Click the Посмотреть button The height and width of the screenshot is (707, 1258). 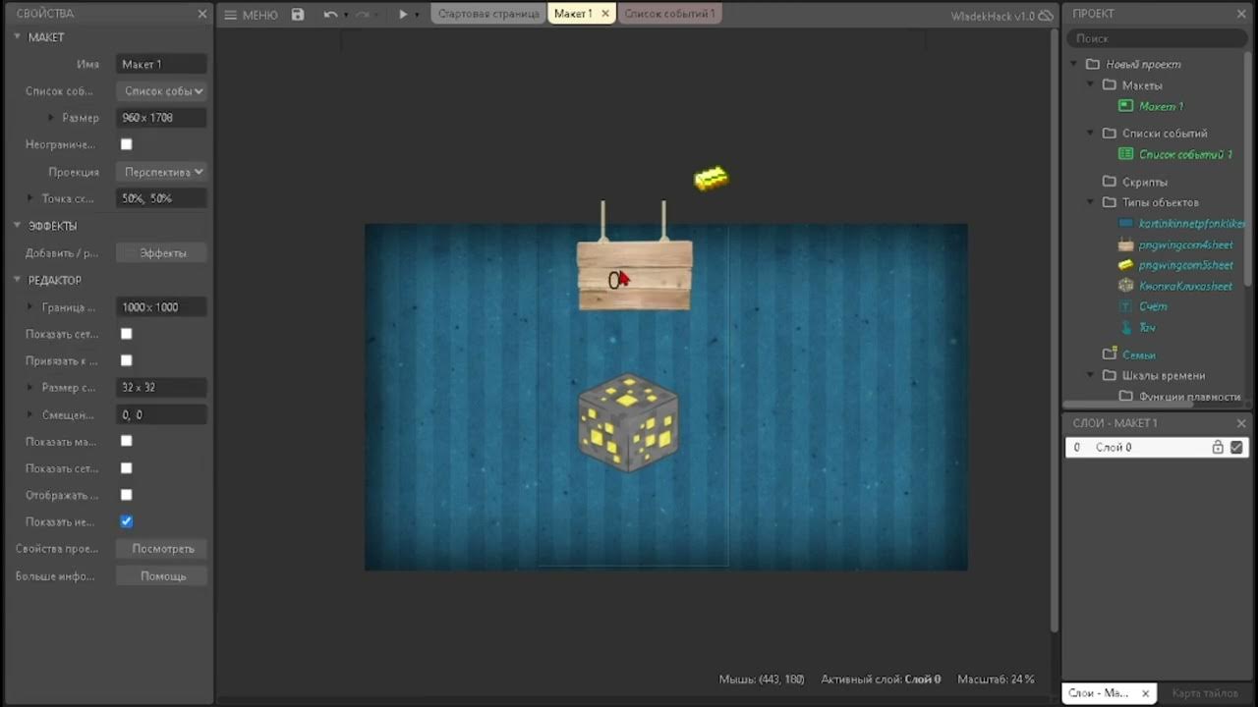click(x=162, y=549)
